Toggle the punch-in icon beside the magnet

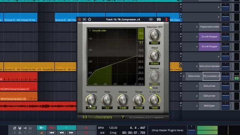tap(25, 128)
